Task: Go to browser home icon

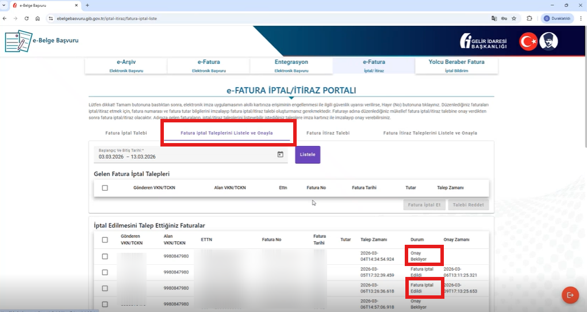Action: click(37, 18)
